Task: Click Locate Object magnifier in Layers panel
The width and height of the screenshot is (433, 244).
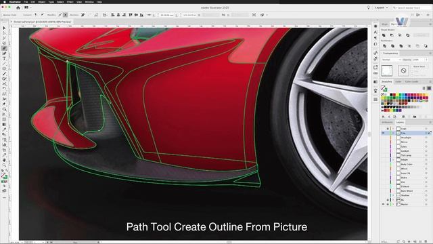Action: point(404,241)
